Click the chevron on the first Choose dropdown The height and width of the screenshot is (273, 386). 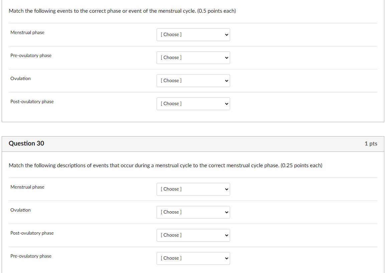click(x=226, y=34)
